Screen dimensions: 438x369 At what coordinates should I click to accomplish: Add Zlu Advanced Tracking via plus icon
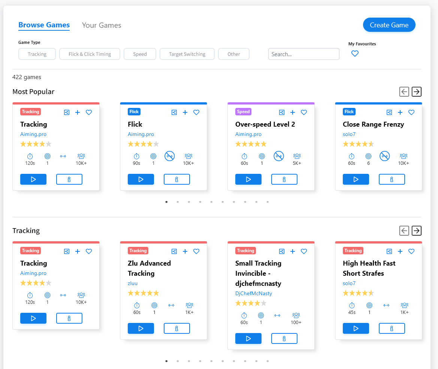[185, 251]
